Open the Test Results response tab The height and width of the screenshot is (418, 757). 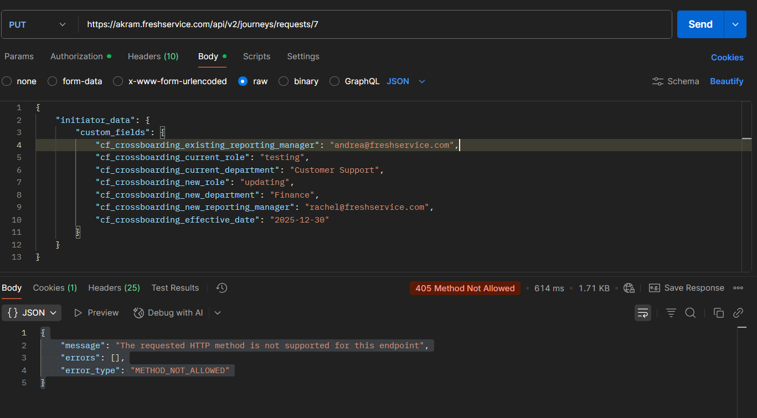point(175,288)
